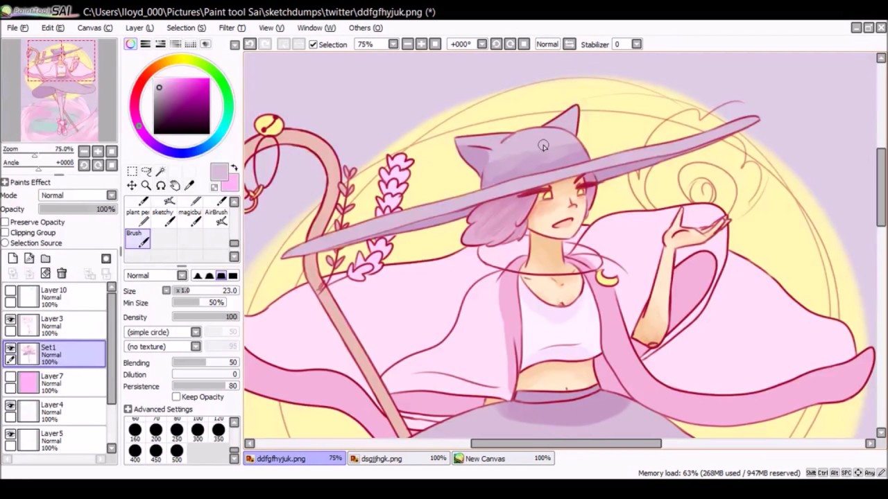Click the transparent color toggle below swatches
The width and height of the screenshot is (888, 499).
point(214,187)
